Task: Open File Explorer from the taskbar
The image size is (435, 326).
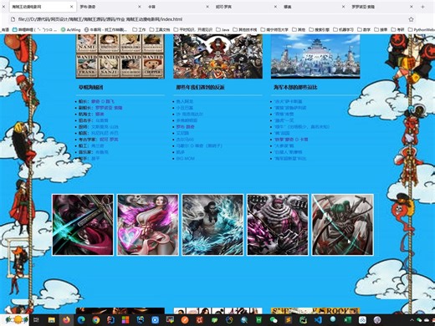Action: pos(51,319)
